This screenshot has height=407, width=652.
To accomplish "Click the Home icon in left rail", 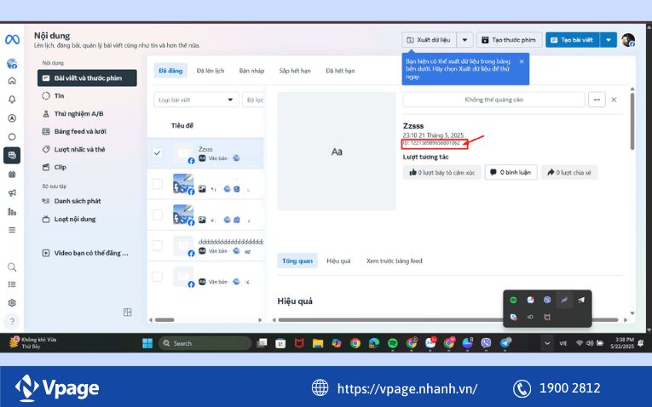I will click(12, 81).
